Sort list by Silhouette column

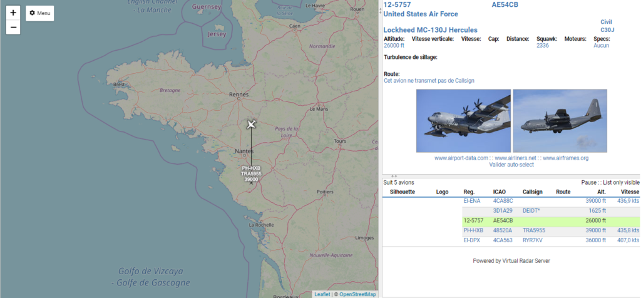pos(403,192)
